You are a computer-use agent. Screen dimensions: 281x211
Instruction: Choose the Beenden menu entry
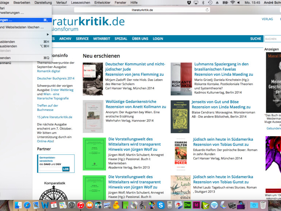[26, 58]
